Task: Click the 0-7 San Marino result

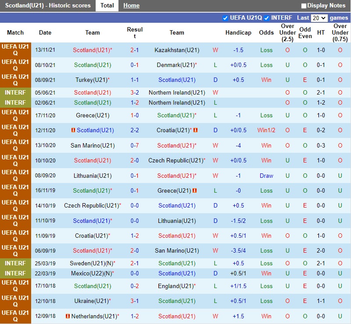Action: coord(135,145)
